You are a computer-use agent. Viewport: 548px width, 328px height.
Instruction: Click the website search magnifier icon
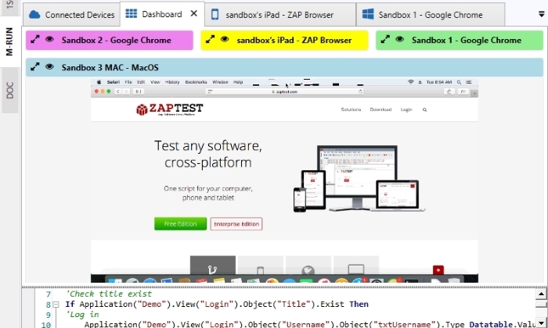424,110
